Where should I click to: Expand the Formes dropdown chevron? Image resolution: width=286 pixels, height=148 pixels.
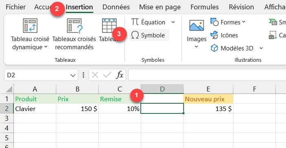(244, 22)
